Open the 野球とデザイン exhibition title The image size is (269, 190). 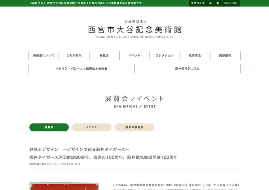pyautogui.click(x=79, y=149)
